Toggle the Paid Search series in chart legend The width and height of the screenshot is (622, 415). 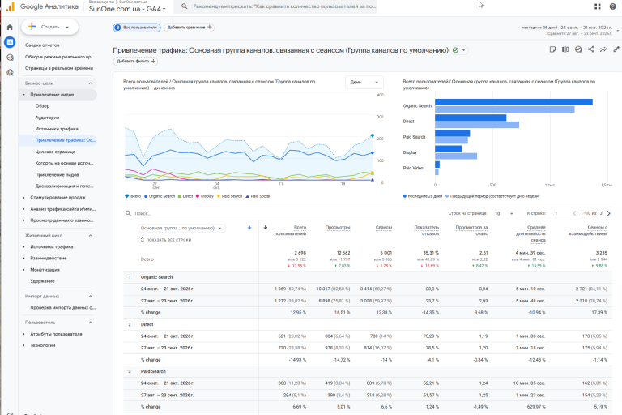tap(229, 196)
